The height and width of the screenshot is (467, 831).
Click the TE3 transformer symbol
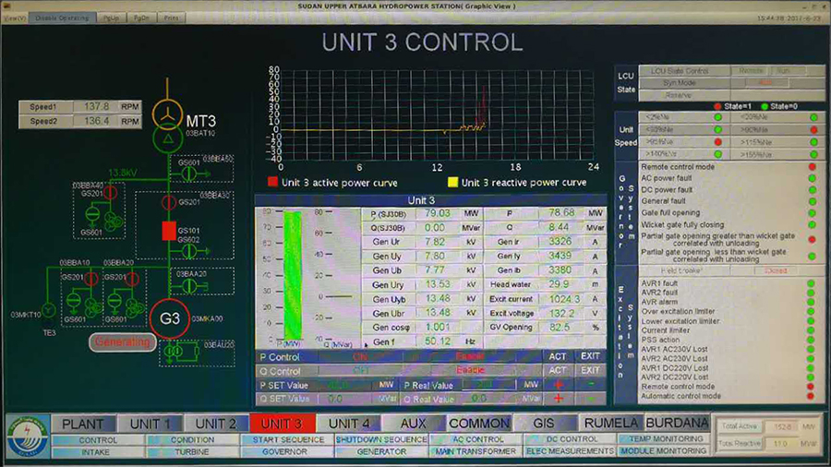point(49,312)
